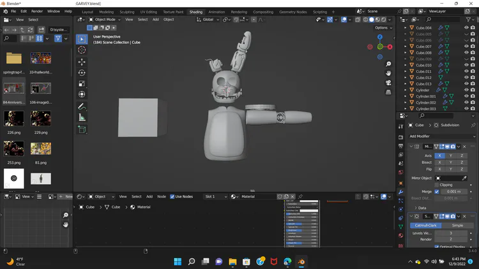The width and height of the screenshot is (479, 269).
Task: Select the Scale tool
Action: click(82, 84)
